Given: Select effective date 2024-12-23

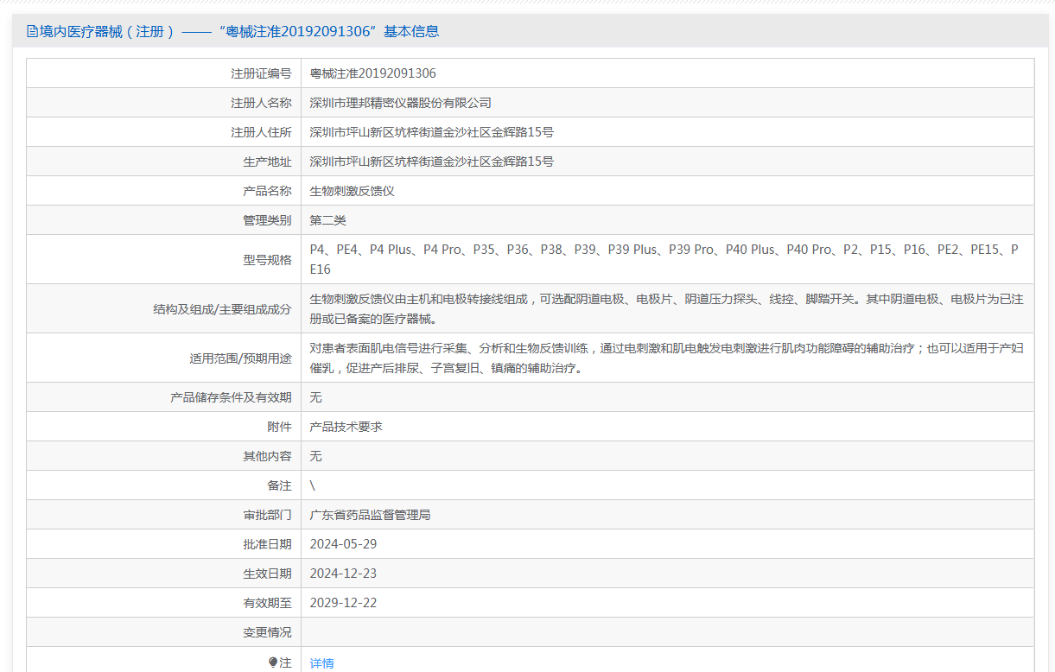Looking at the screenshot, I should (x=343, y=574).
